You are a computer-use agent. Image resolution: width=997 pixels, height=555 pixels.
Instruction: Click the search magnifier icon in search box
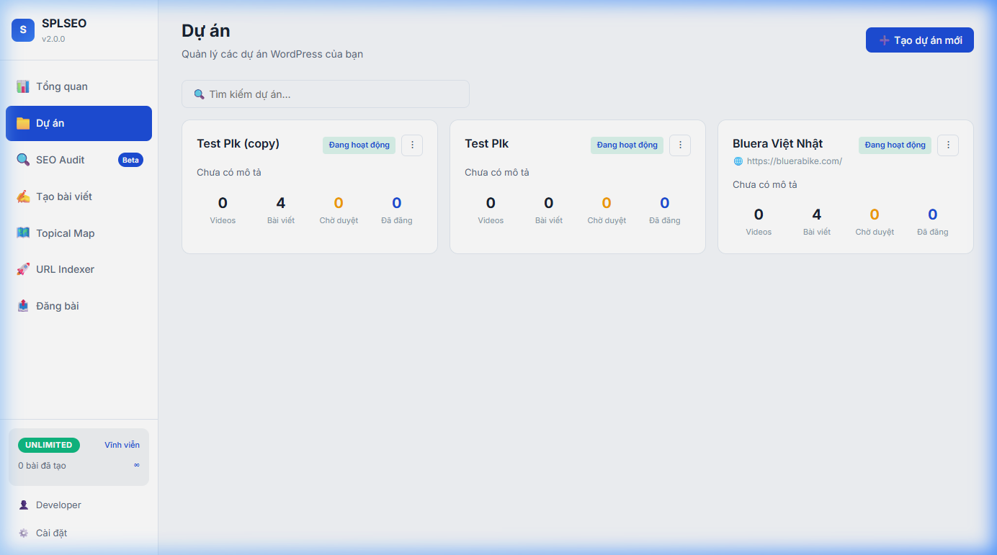(x=200, y=94)
